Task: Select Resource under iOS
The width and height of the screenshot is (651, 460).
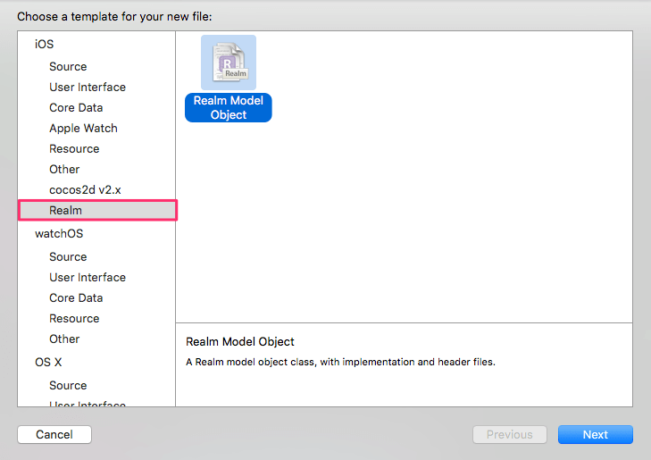Action: 74,148
